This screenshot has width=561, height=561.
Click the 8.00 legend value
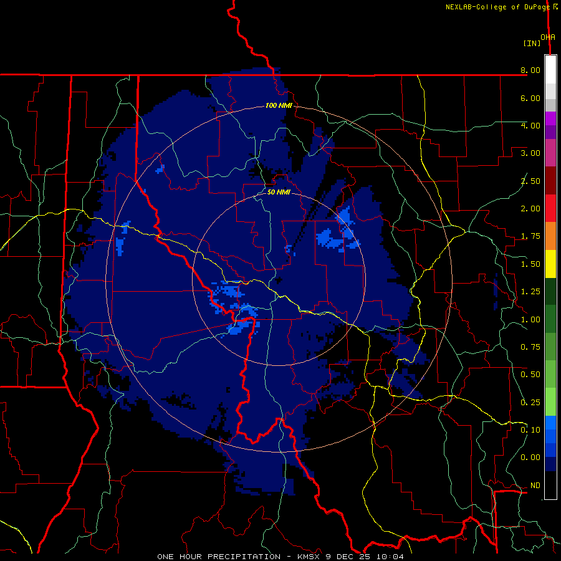530,70
